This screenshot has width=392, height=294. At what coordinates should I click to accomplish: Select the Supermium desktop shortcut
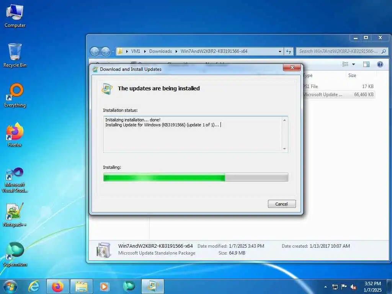pos(15,255)
